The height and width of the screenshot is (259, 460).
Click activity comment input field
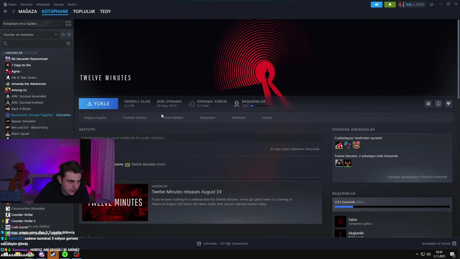click(200, 138)
